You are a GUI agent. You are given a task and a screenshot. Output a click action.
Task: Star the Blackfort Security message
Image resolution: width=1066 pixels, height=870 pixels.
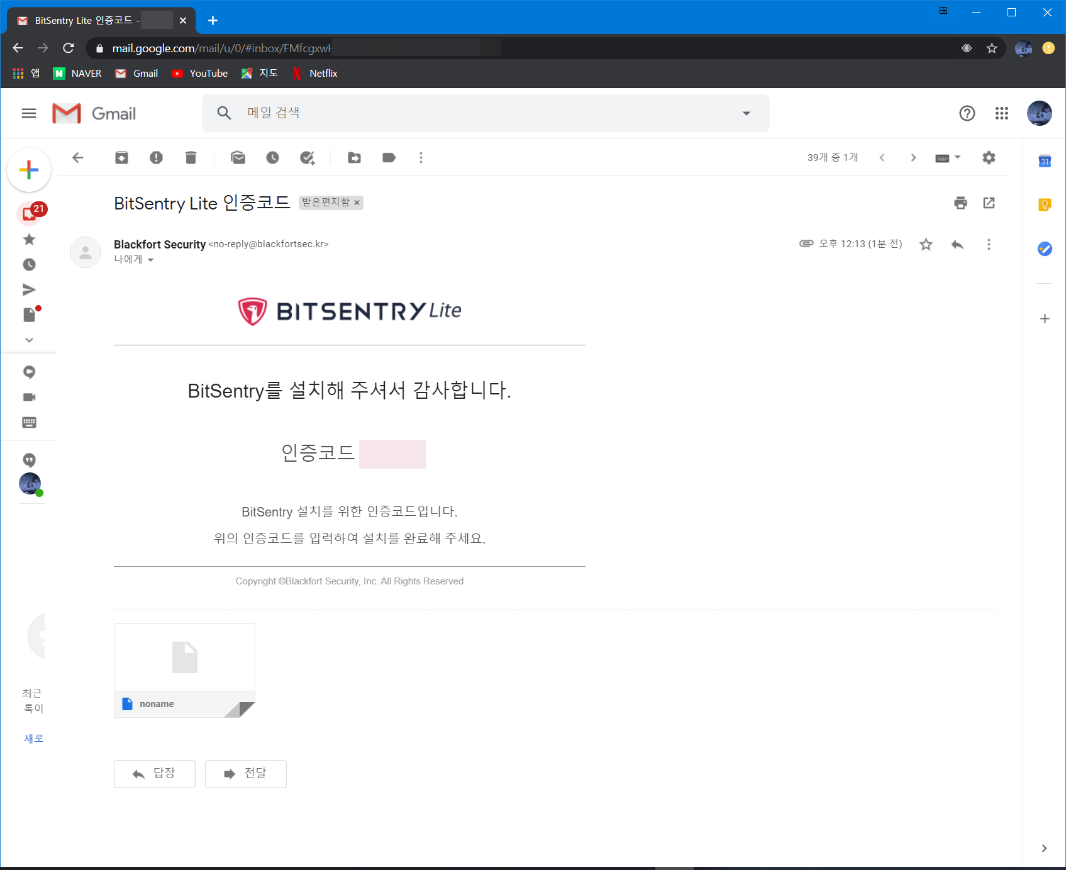pyautogui.click(x=926, y=244)
